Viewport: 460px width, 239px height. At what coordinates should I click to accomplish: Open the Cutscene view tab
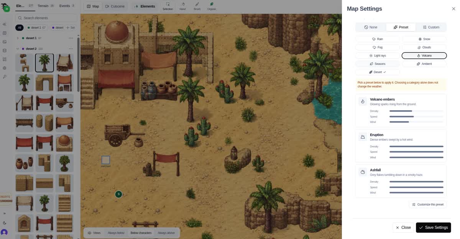[115, 6]
